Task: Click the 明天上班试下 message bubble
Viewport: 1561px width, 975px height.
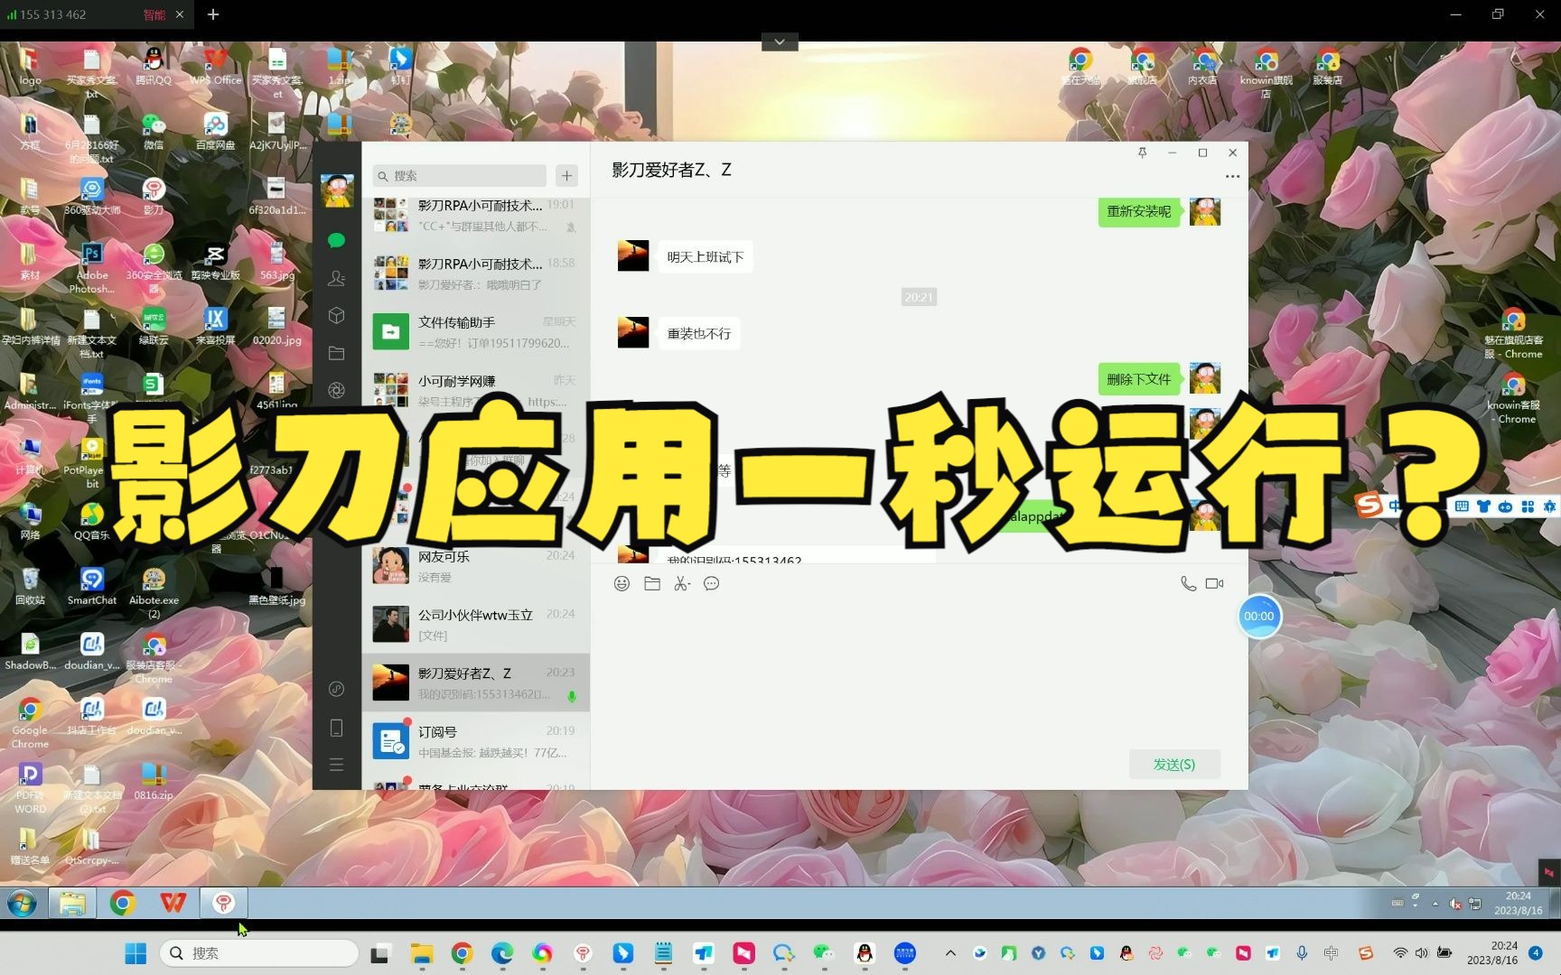Action: [x=706, y=257]
